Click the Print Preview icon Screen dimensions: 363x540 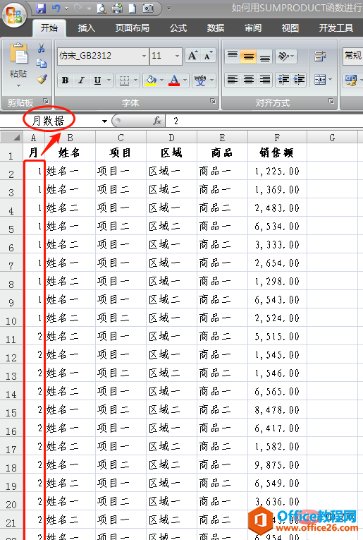[101, 8]
